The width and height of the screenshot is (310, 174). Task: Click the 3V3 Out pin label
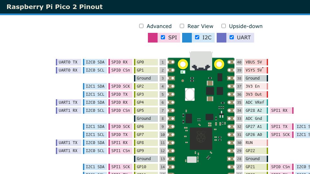(256, 94)
